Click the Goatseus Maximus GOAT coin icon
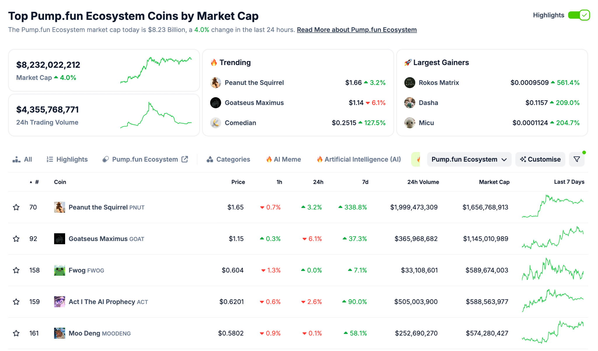This screenshot has height=351, width=598. click(60, 239)
